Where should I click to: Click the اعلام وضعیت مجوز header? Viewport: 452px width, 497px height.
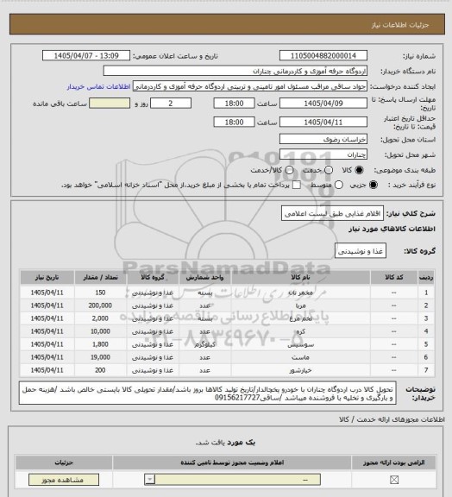[x=232, y=462]
